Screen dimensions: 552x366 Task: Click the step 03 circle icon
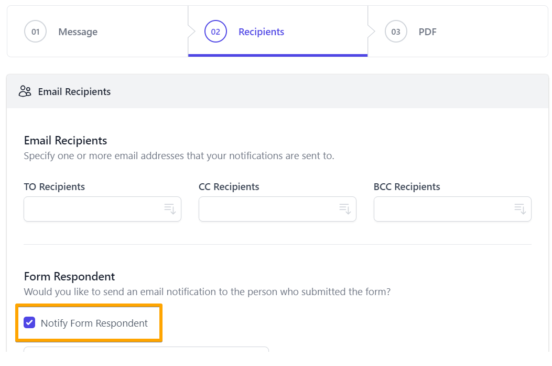396,32
